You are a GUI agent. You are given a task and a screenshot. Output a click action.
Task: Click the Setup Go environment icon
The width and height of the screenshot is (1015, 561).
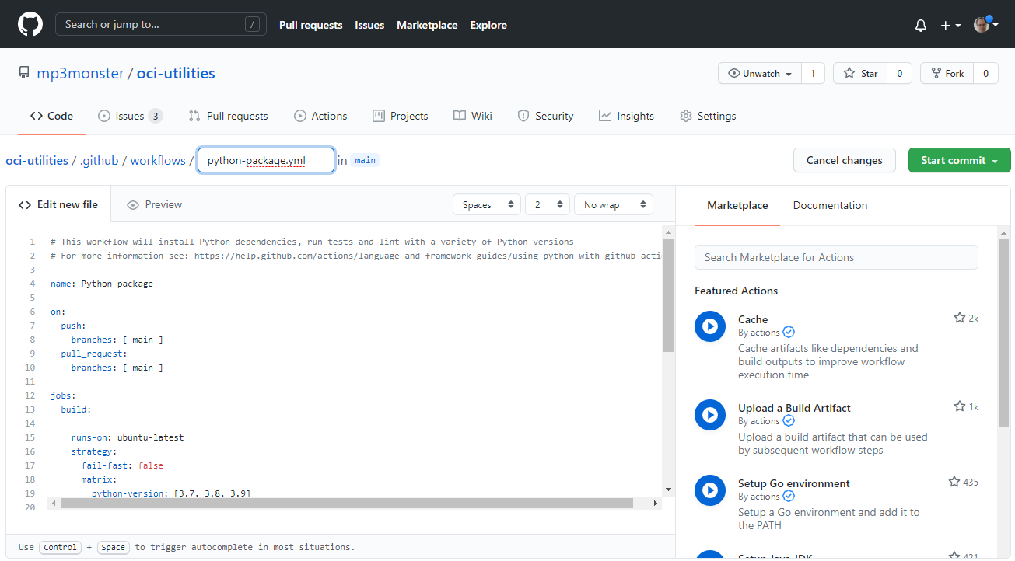[x=709, y=490]
